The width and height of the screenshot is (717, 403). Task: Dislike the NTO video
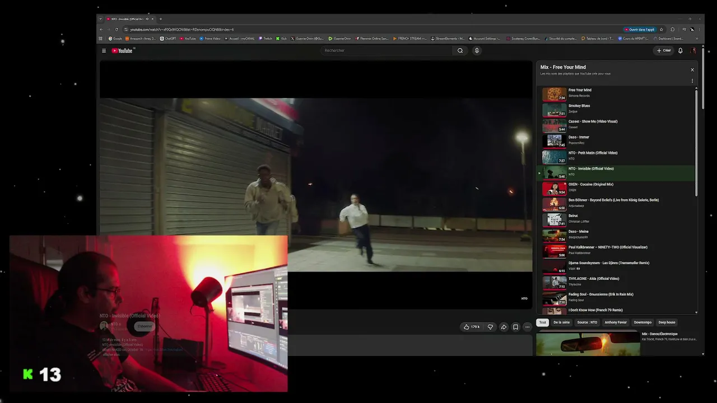(x=490, y=327)
